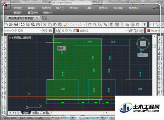The height and width of the screenshot is (120, 164).
Task: Click the Open file folder icon
Action: click(x=11, y=24)
